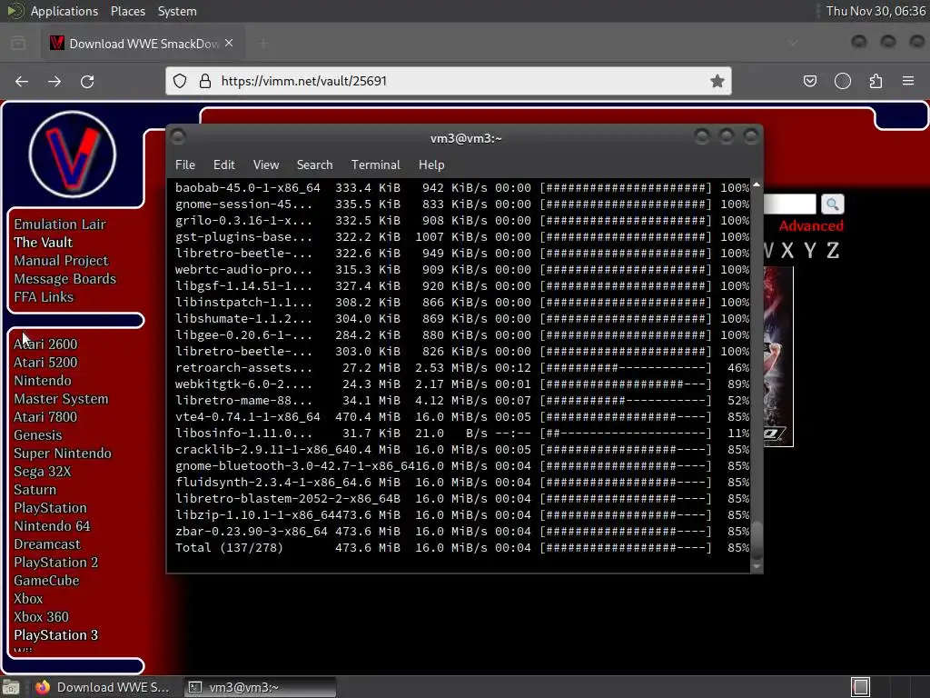
Task: Select Genesis in the systems list
Action: pos(38,435)
